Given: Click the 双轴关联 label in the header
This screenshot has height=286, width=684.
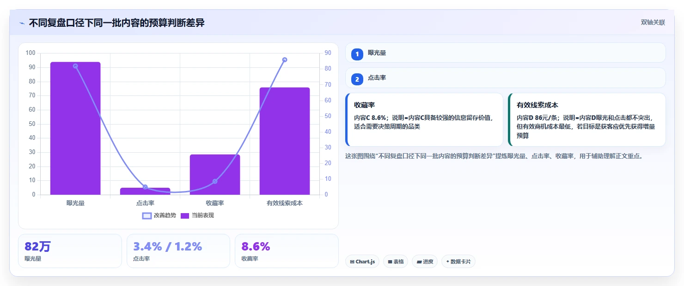Looking at the screenshot, I should pyautogui.click(x=653, y=23).
